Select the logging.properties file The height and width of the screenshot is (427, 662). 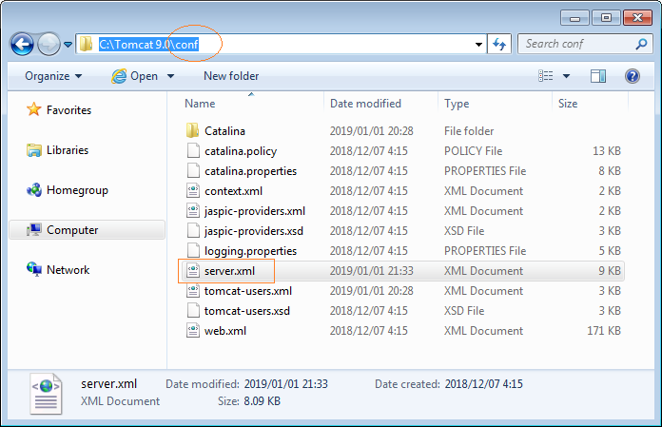250,251
